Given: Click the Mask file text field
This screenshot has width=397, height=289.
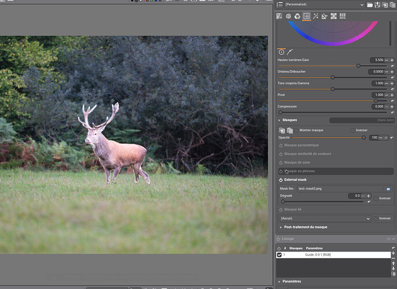Looking at the screenshot, I should point(341,188).
